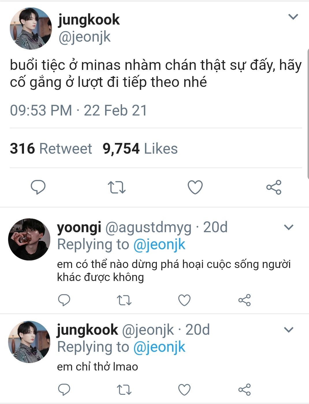Open chevron menu on jungkook's reply
The height and width of the screenshot is (404, 309).
tap(289, 329)
